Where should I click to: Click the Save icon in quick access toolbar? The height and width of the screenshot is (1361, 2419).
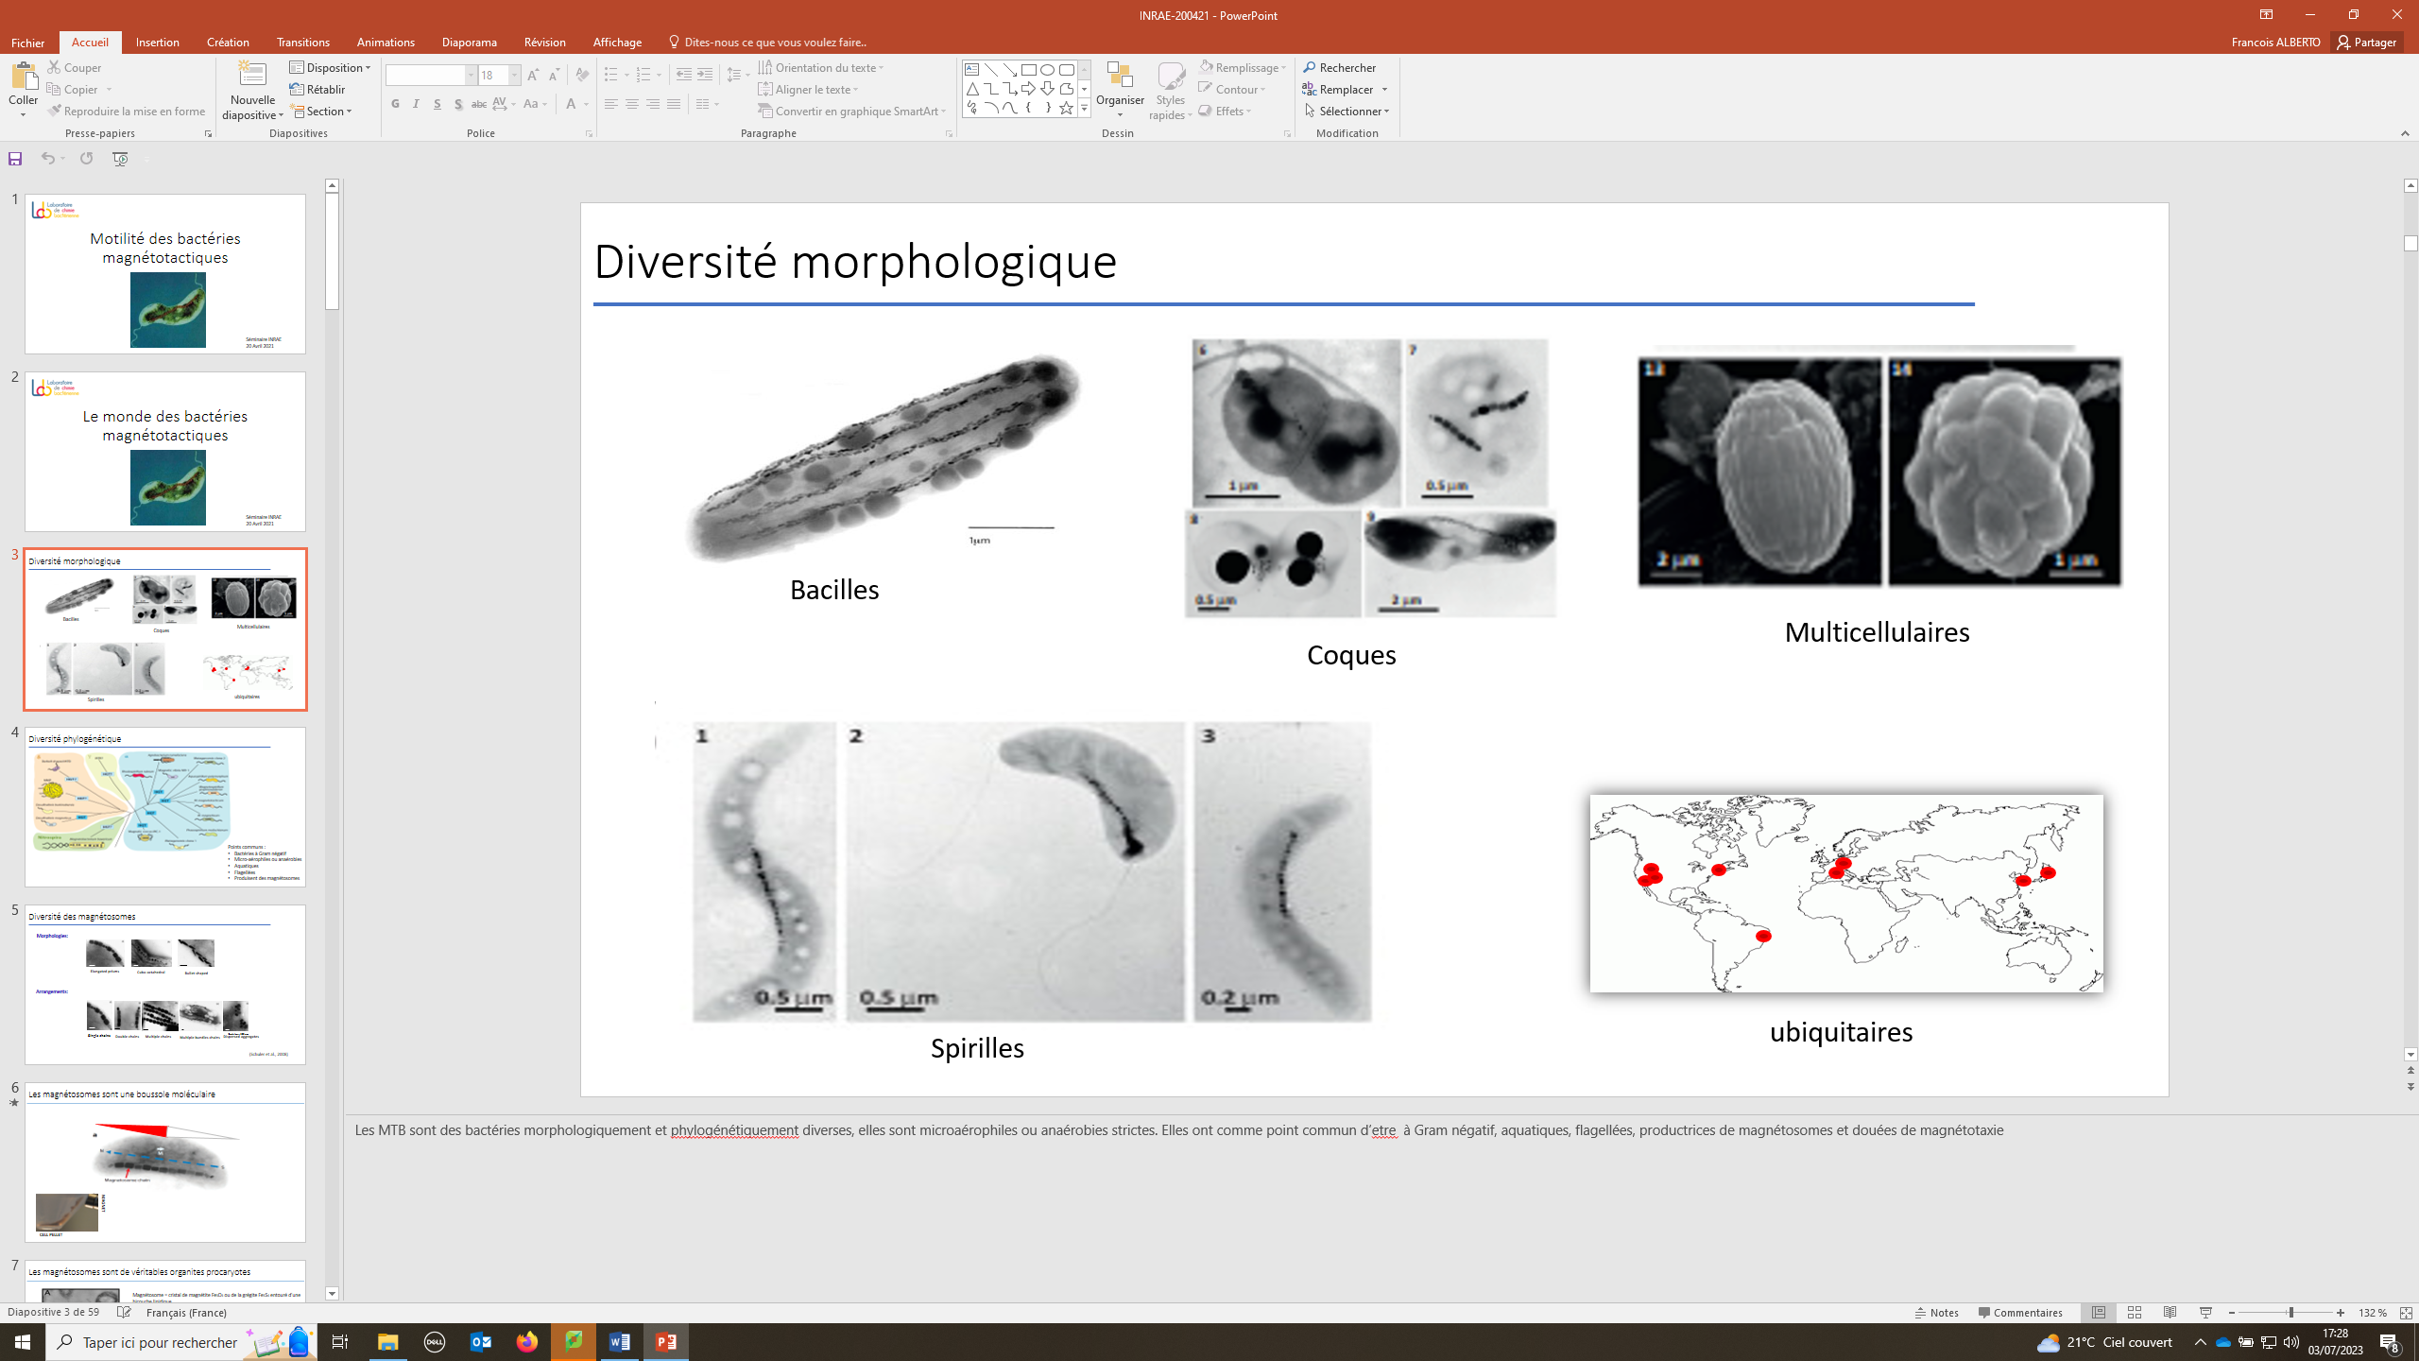pos(15,159)
